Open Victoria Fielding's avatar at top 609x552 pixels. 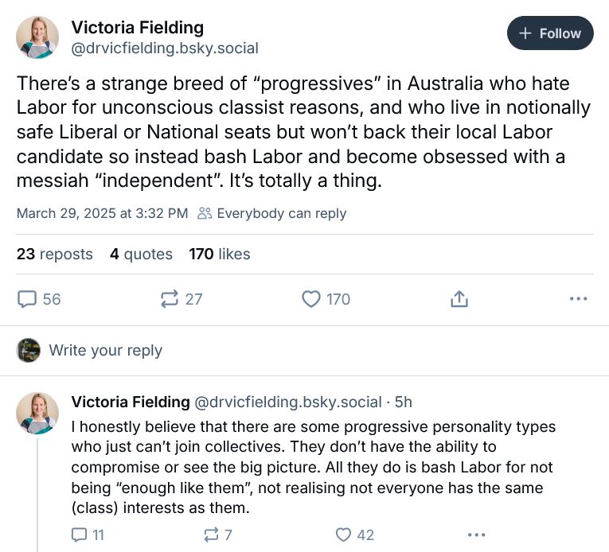37,37
